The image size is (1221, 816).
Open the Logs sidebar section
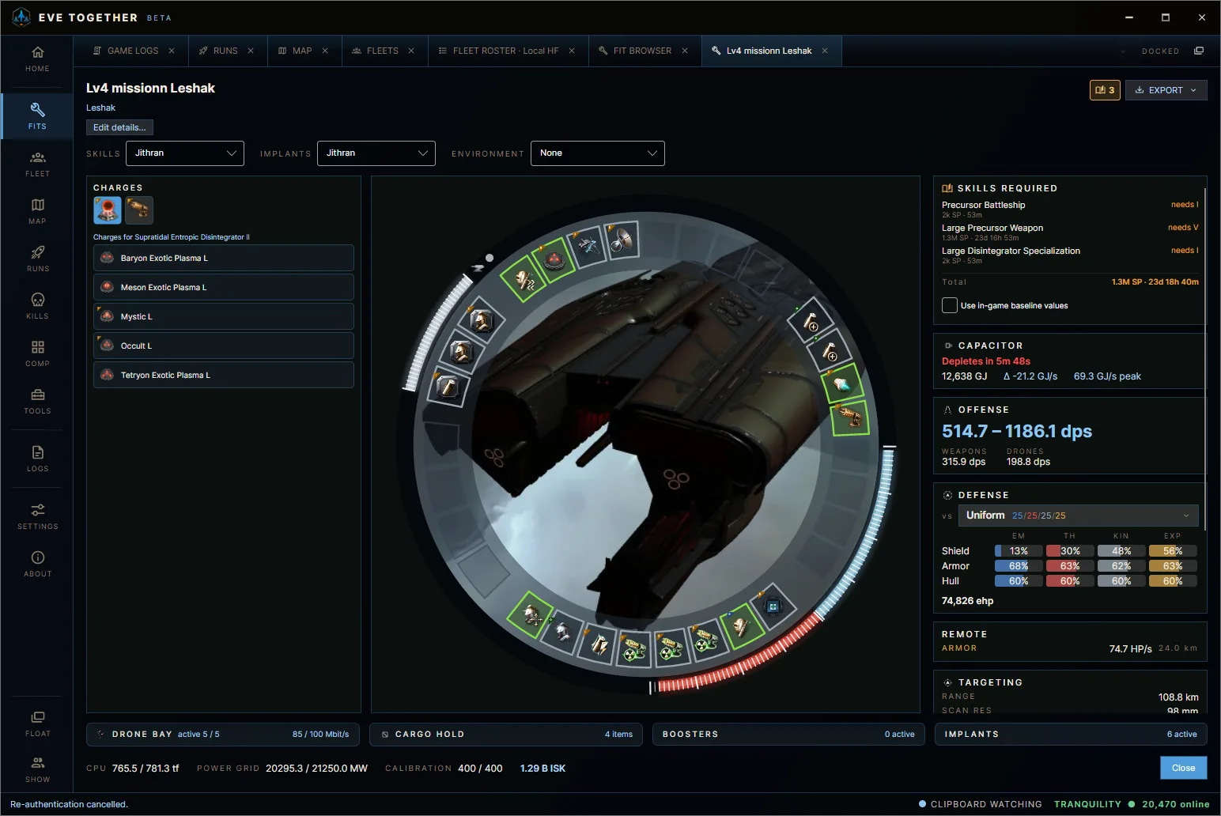37,459
